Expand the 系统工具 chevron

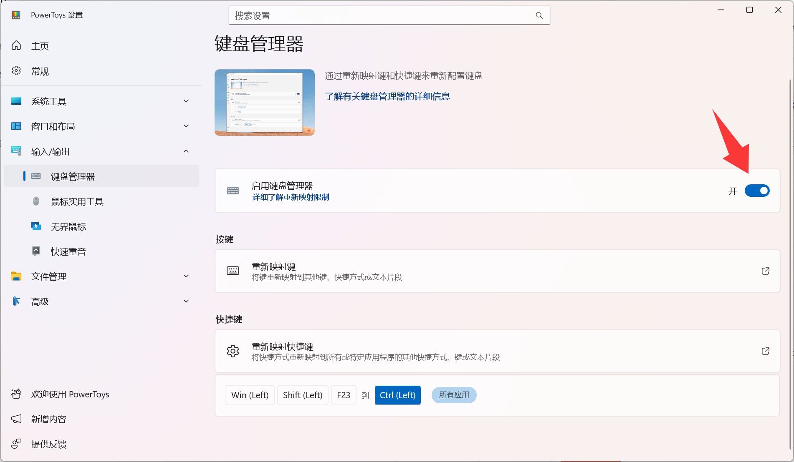click(x=186, y=101)
